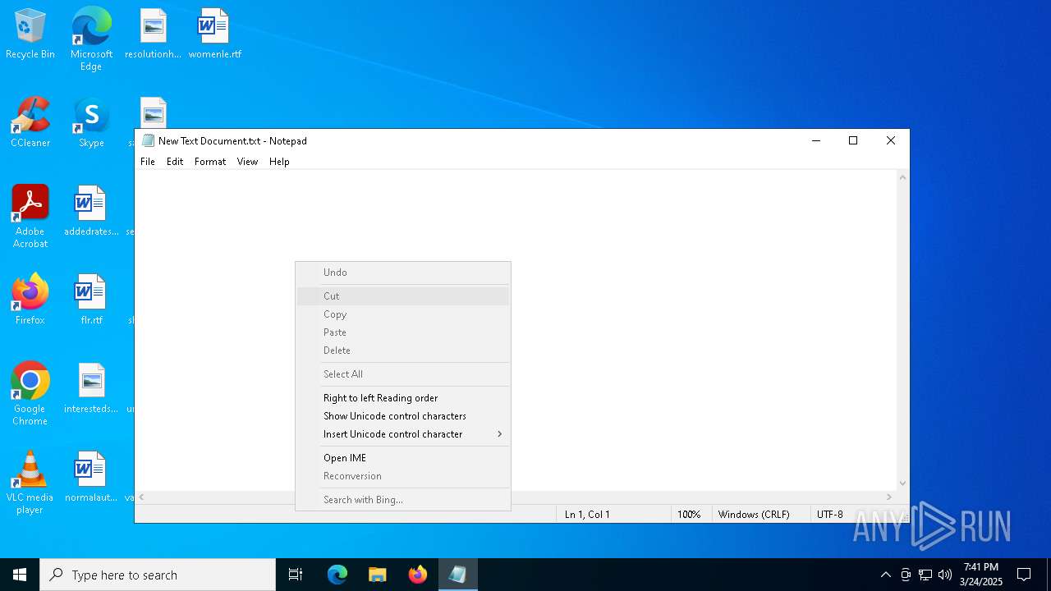Open the Format menu in Notepad
1051x591 pixels.
point(210,162)
